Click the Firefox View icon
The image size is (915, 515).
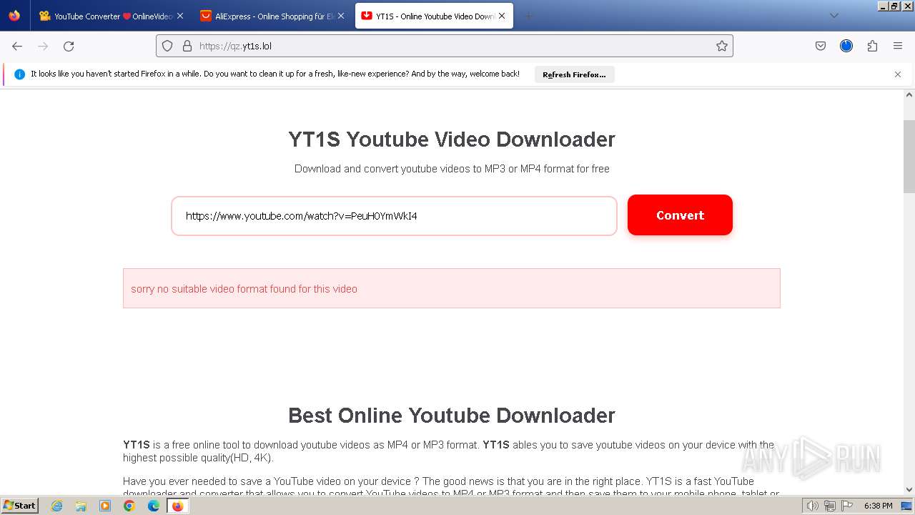[x=14, y=16]
